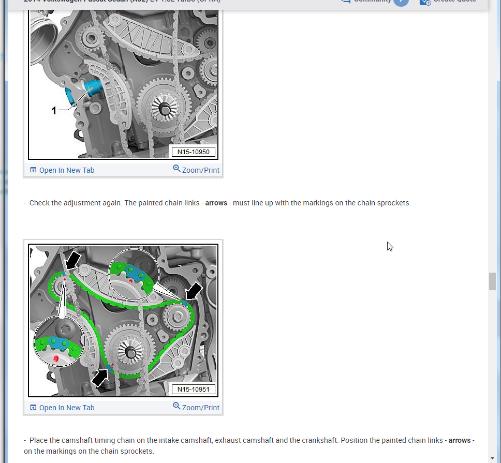Open N15-10950 image in new tab

coord(62,170)
